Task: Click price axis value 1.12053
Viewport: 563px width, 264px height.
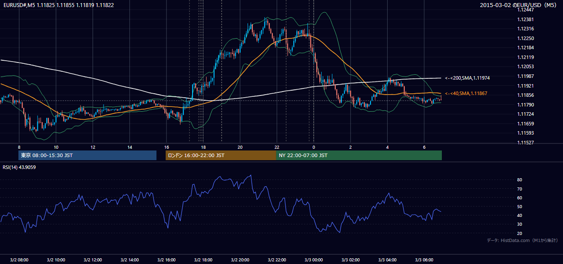Action: (525, 66)
